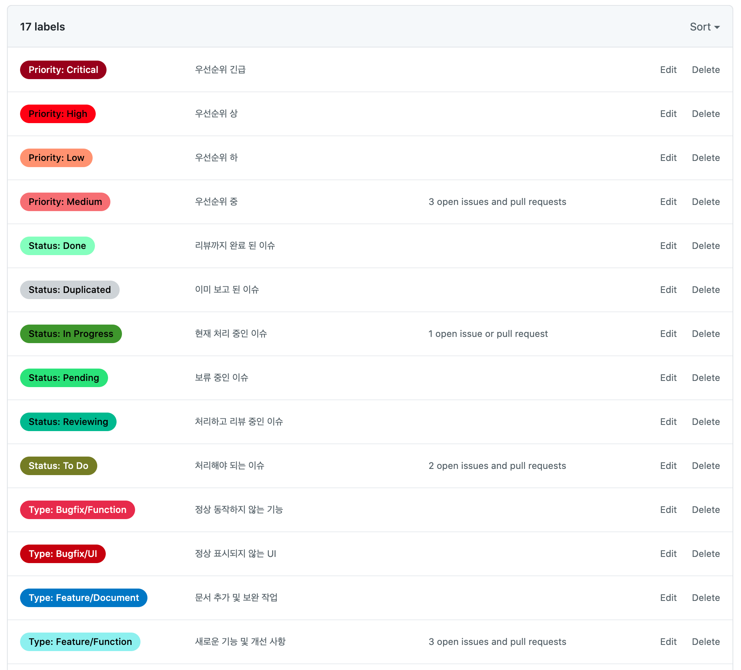This screenshot has height=670, width=741.
Task: Click the Priority: Medium label badge
Action: (65, 202)
